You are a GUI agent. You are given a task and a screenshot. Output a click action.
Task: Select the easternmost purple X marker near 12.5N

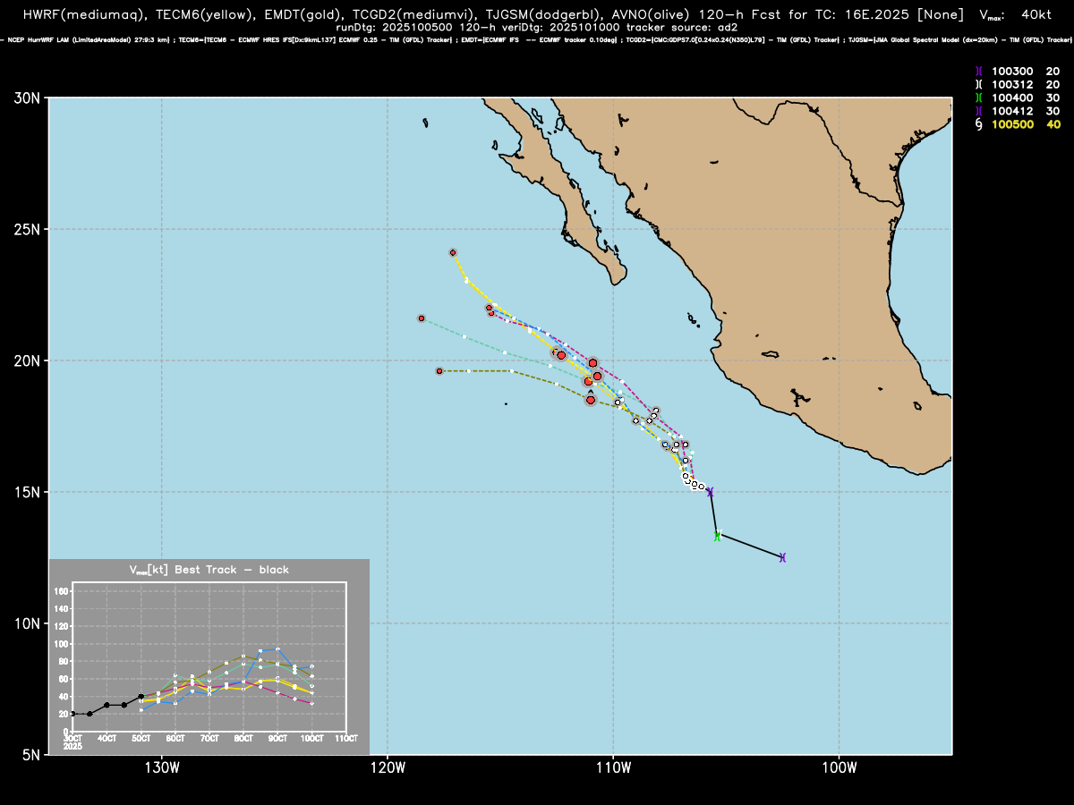click(x=782, y=557)
